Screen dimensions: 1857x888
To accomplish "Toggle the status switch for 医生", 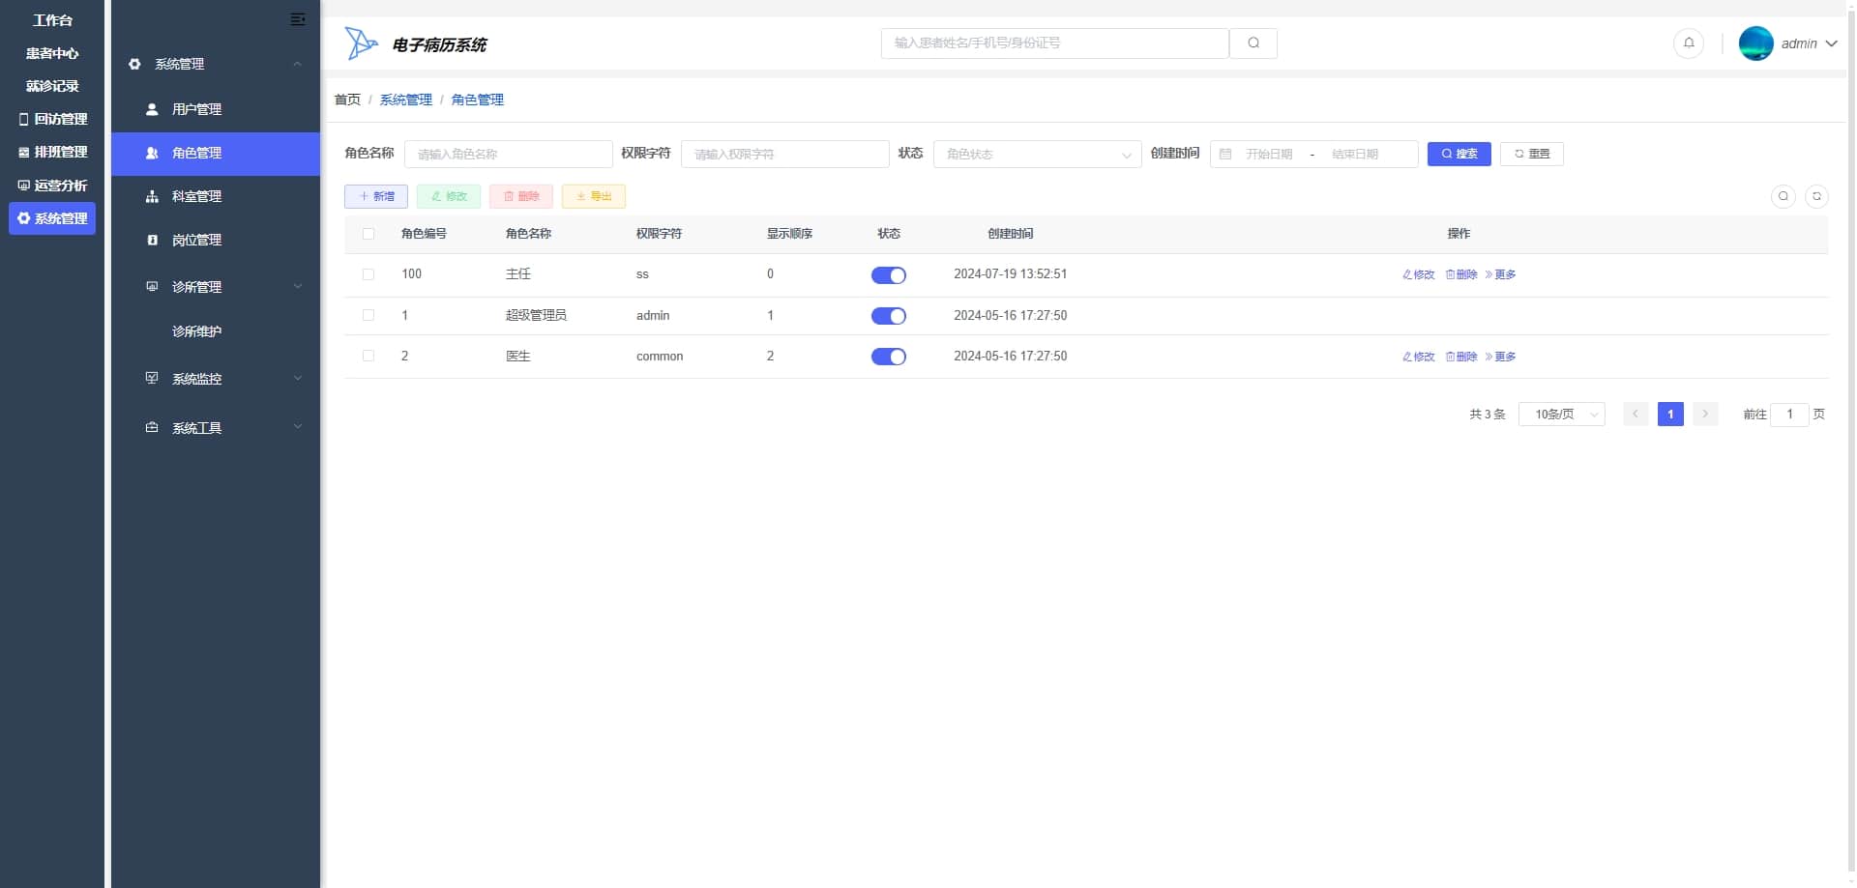I will pos(889,357).
